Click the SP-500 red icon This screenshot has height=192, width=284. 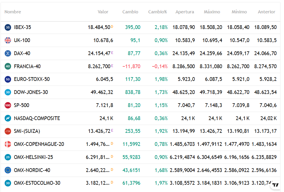(x=8, y=105)
